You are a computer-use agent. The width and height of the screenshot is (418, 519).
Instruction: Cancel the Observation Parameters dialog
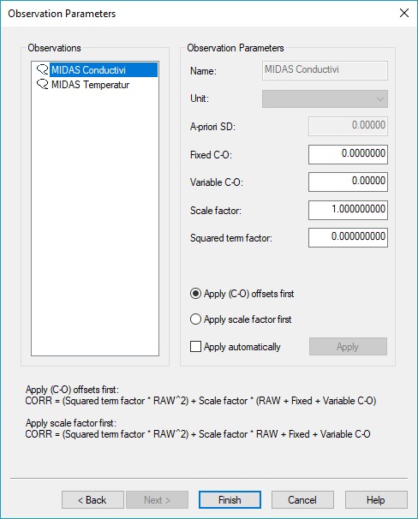(x=302, y=500)
